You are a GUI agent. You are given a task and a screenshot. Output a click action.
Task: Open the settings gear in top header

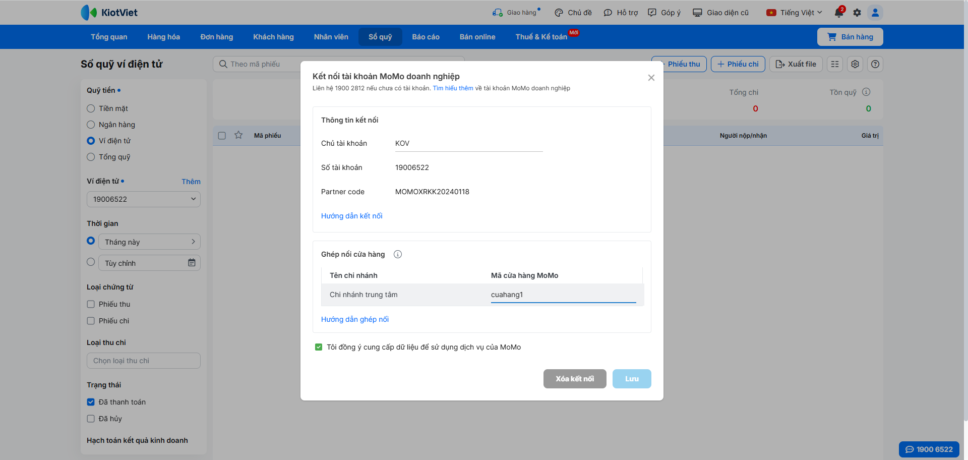click(857, 13)
